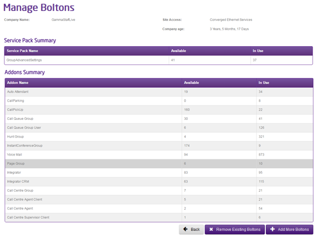Click the back arrow icon
The height and width of the screenshot is (238, 317).
[185, 229]
